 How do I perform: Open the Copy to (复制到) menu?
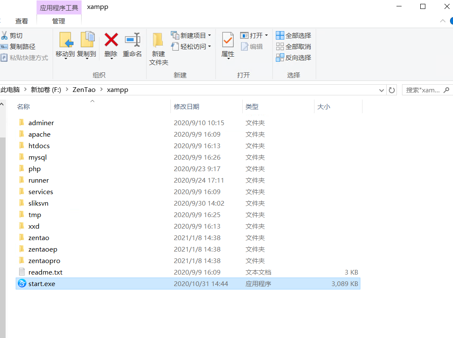(x=87, y=45)
